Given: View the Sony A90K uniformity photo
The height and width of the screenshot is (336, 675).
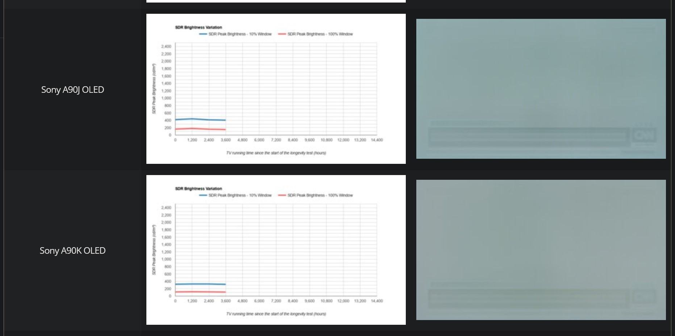Looking at the screenshot, I should pyautogui.click(x=541, y=250).
